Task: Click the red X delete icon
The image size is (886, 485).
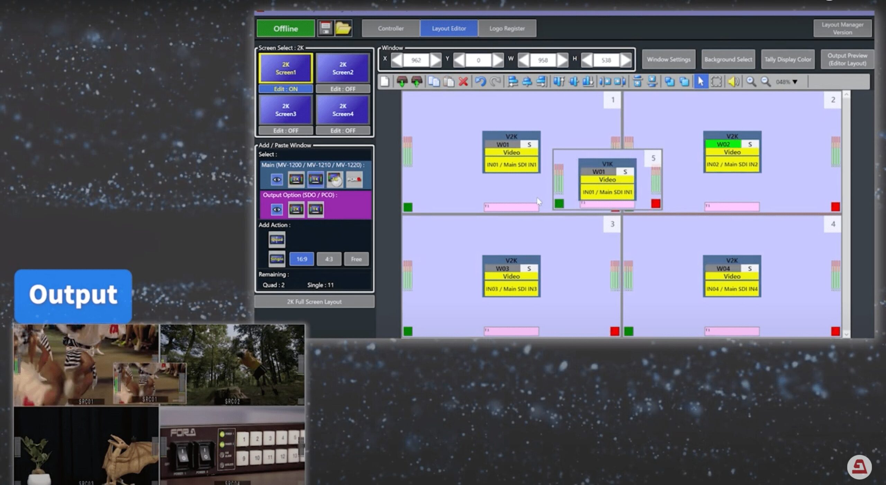Action: (x=463, y=82)
